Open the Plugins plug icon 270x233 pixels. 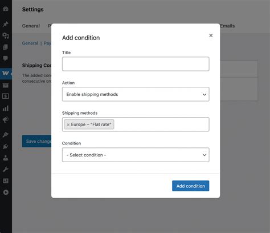point(6,146)
